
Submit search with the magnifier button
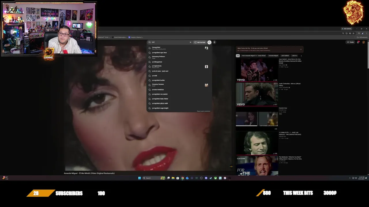pos(209,42)
